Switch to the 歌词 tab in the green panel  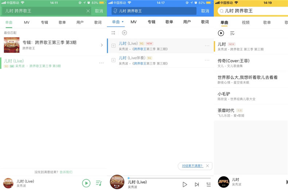pyautogui.click(x=98, y=22)
